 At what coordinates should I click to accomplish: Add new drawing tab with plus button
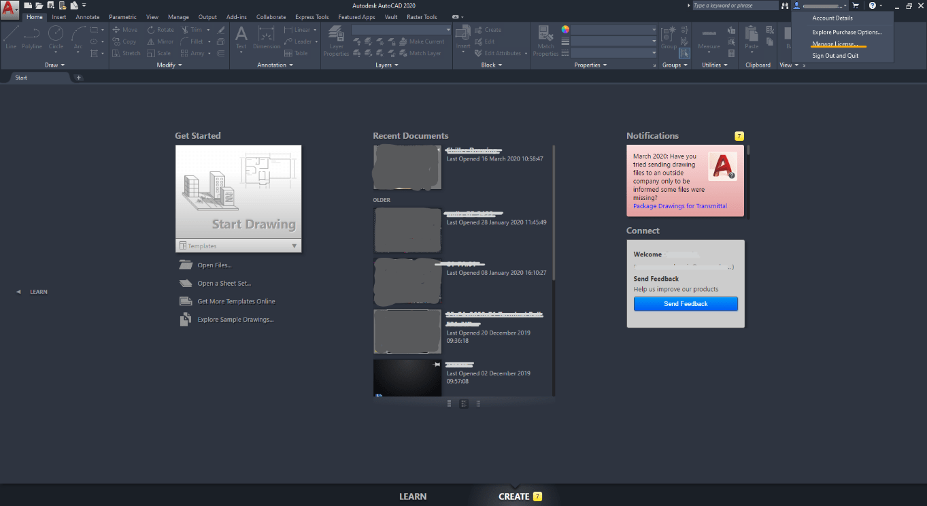(78, 78)
